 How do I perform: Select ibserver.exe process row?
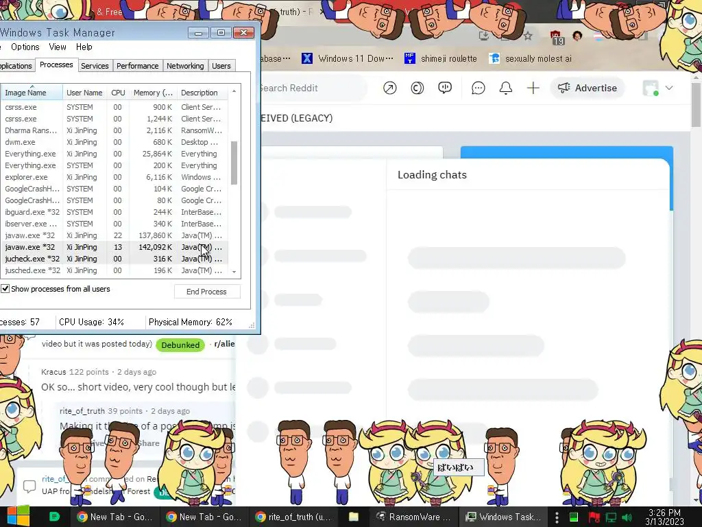point(114,224)
